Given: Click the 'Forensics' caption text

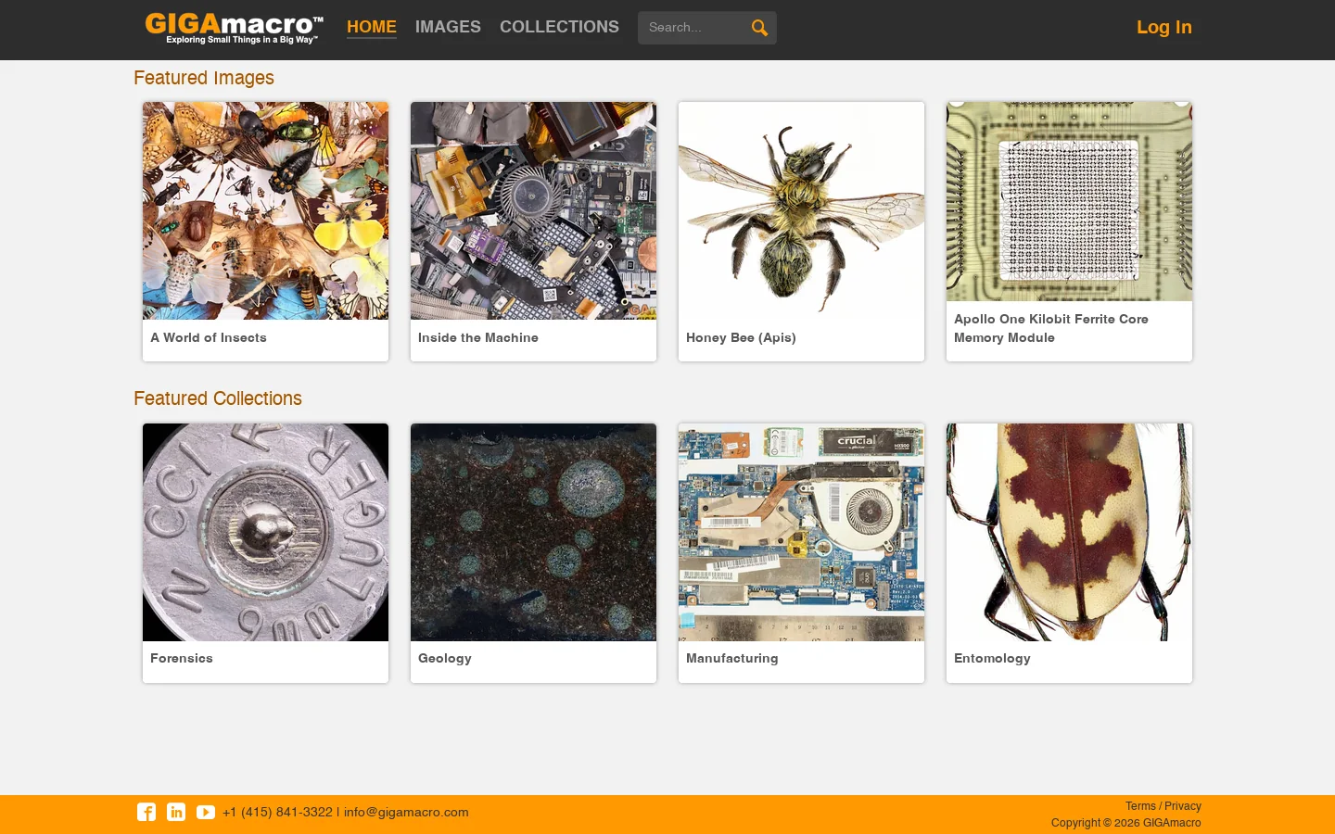Looking at the screenshot, I should coord(182,658).
